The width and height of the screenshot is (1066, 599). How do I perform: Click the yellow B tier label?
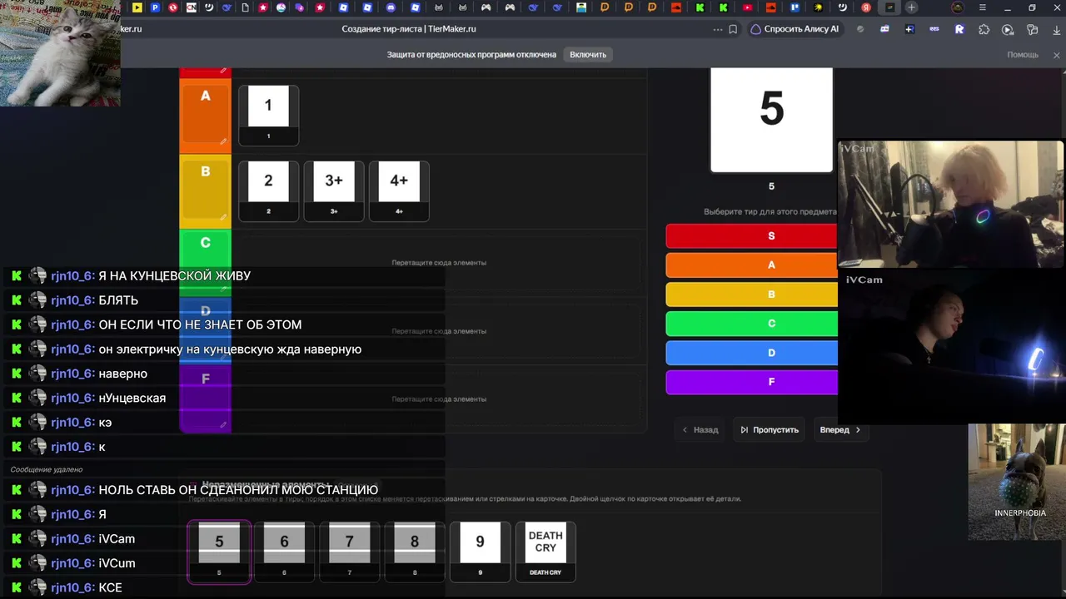[x=205, y=190]
